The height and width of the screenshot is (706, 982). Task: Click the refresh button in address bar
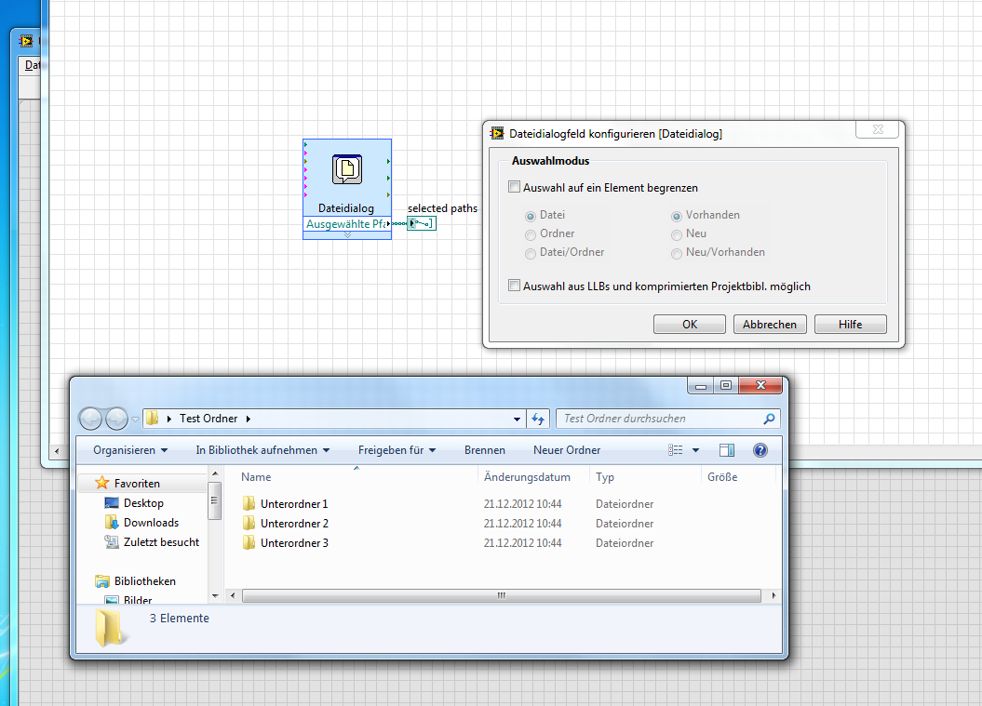pos(538,419)
